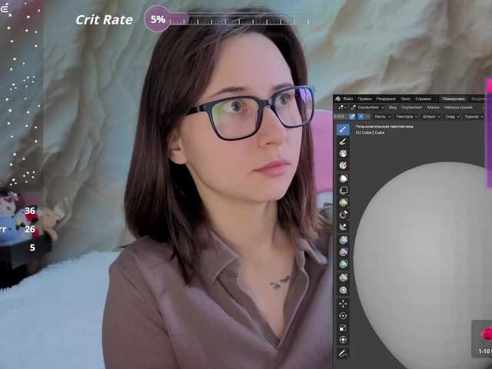The height and width of the screenshot is (369, 492).
Task: Click the Crit Rate progress bar
Action: point(240,19)
